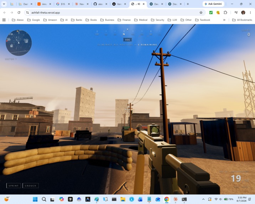Switch to Chrome on the taskbar
This screenshot has width=255, height=204.
point(167,199)
